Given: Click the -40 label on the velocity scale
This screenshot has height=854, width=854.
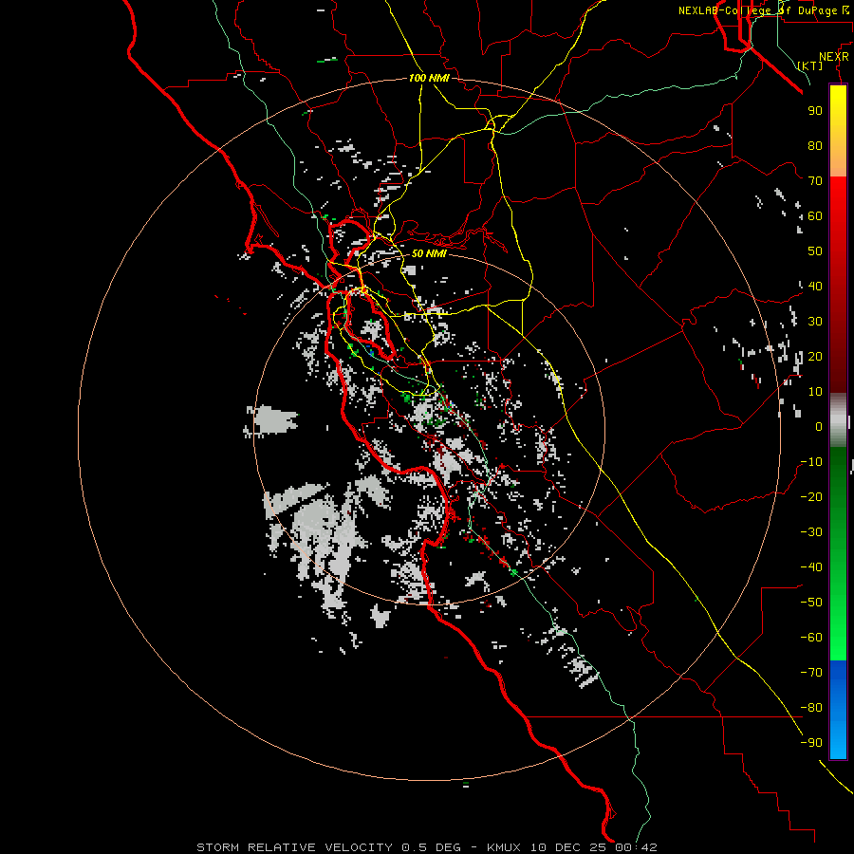Looking at the screenshot, I should tap(811, 567).
